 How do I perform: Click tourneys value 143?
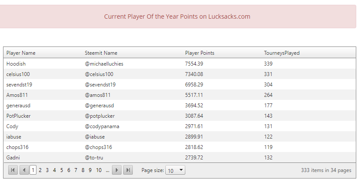pyautogui.click(x=268, y=116)
